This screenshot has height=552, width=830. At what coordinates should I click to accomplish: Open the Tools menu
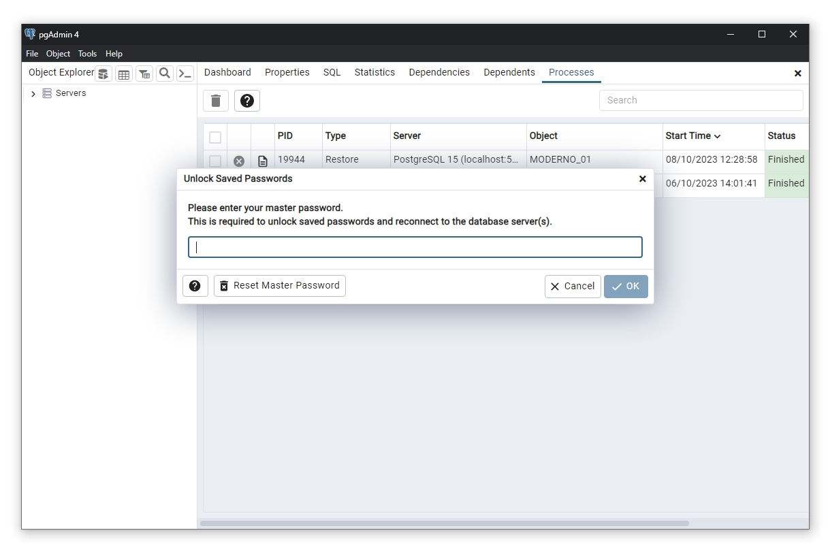[x=87, y=54]
